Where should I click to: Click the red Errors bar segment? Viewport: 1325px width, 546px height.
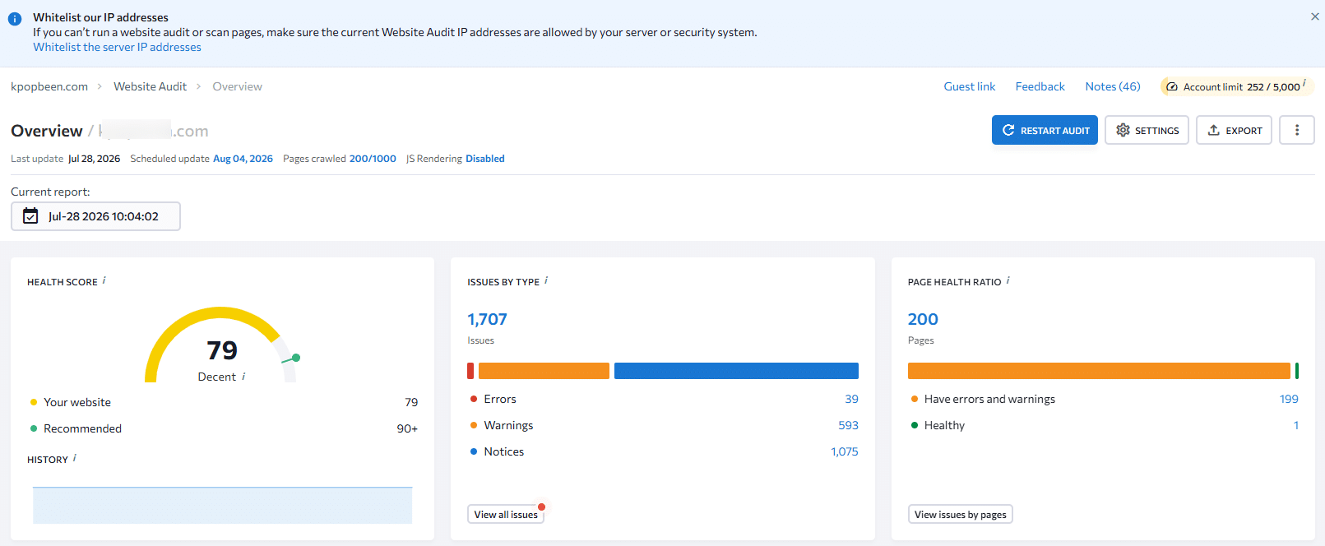click(x=470, y=371)
